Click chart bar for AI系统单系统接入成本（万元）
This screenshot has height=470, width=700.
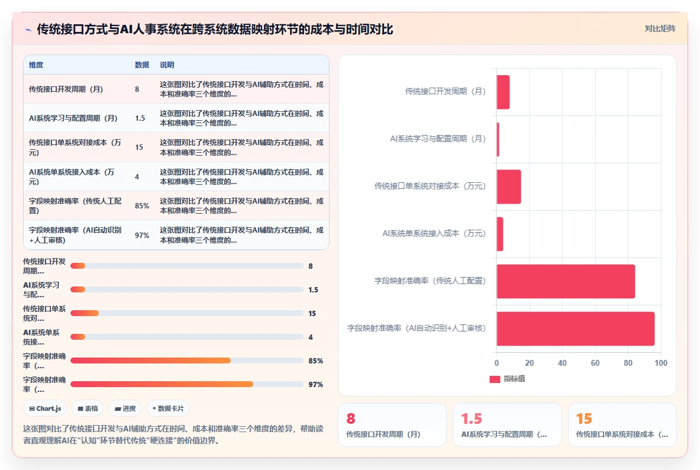coord(500,234)
